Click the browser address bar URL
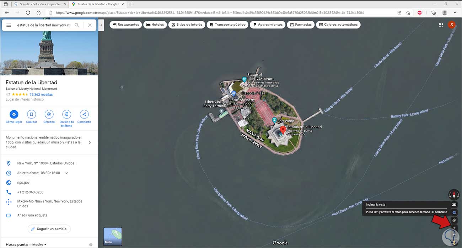Viewport: 462px width, 248px height. click(x=210, y=12)
